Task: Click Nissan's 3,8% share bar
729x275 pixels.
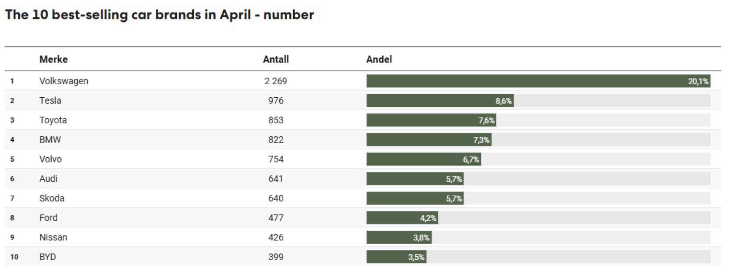Action: click(x=398, y=238)
